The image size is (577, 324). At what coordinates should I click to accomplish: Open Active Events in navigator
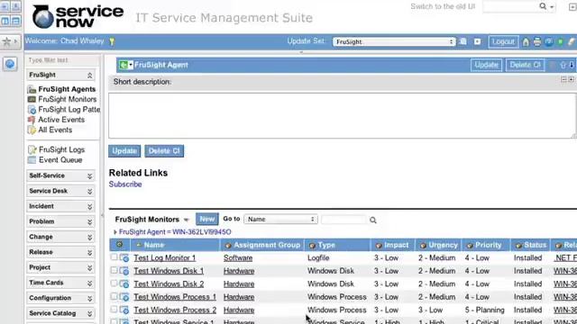coord(61,120)
